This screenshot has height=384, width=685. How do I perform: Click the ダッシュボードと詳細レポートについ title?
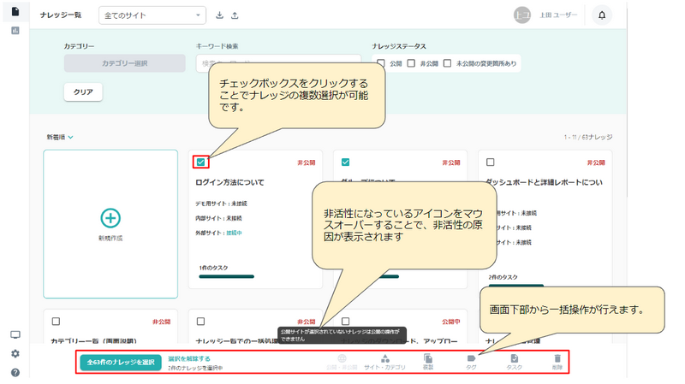pos(544,182)
